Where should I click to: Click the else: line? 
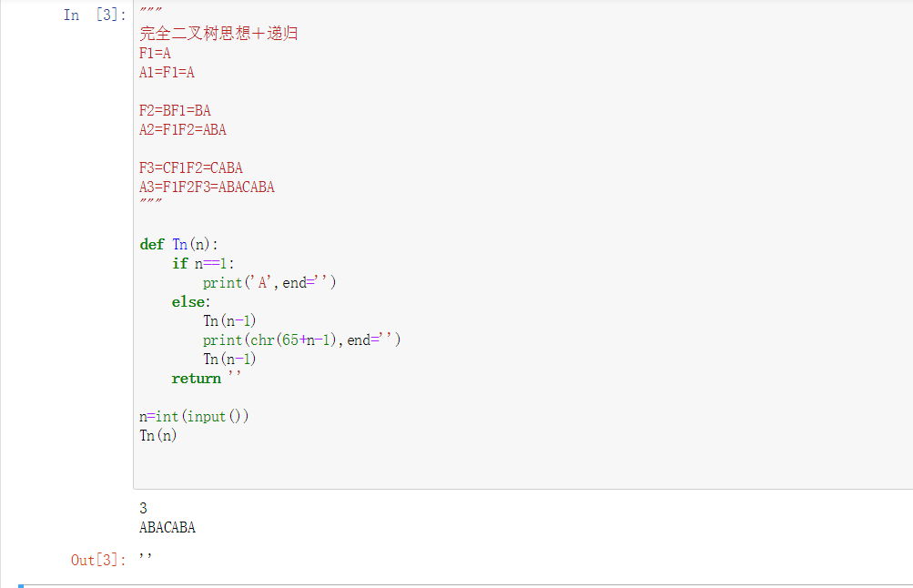click(x=191, y=302)
